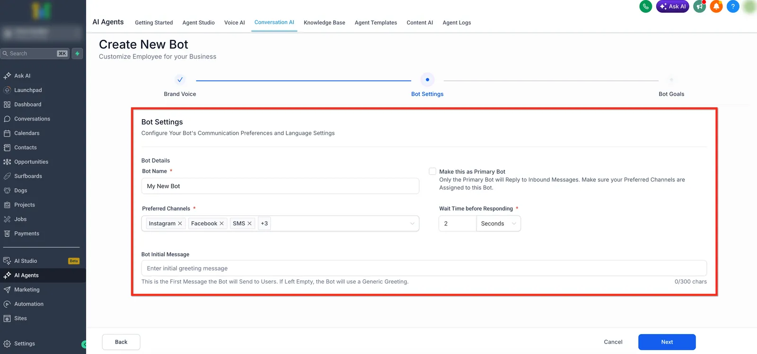Click the Payments sidebar icon
Image resolution: width=757 pixels, height=354 pixels.
pos(7,233)
